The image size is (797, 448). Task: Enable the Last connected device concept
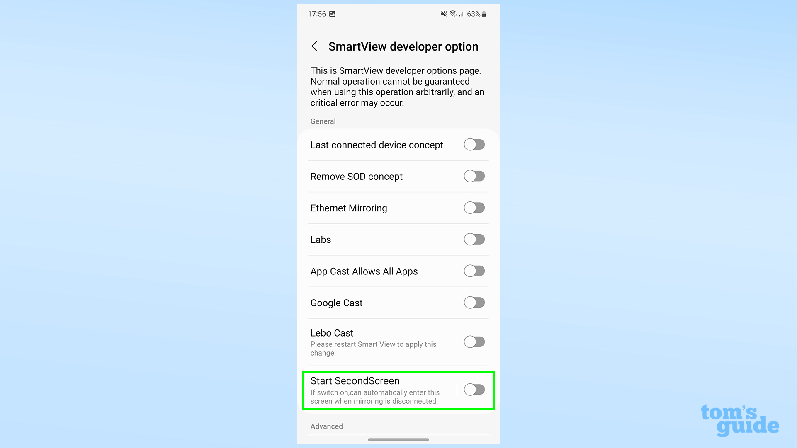[474, 144]
